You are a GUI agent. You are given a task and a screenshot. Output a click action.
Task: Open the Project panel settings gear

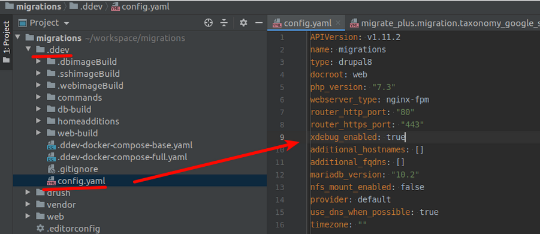(243, 23)
